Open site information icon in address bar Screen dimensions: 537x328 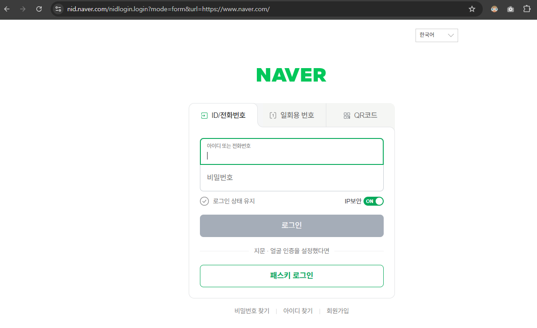click(x=58, y=9)
